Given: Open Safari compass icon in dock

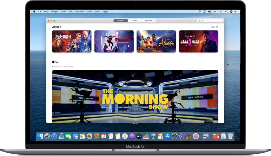Looking at the screenshot, I should (x=54, y=136).
